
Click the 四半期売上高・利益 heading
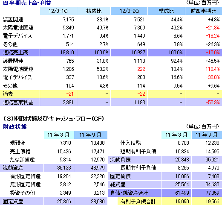point(27,3)
